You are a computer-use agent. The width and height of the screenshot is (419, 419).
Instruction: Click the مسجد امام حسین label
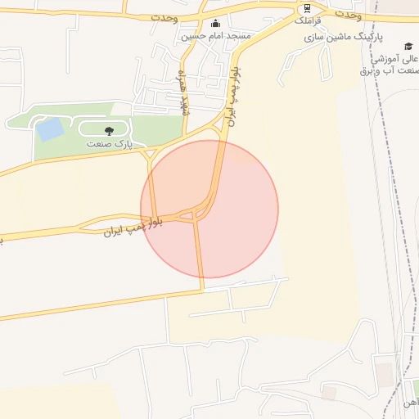click(x=216, y=36)
